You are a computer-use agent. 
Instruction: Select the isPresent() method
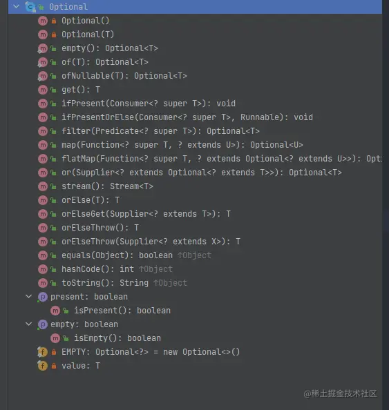click(122, 311)
